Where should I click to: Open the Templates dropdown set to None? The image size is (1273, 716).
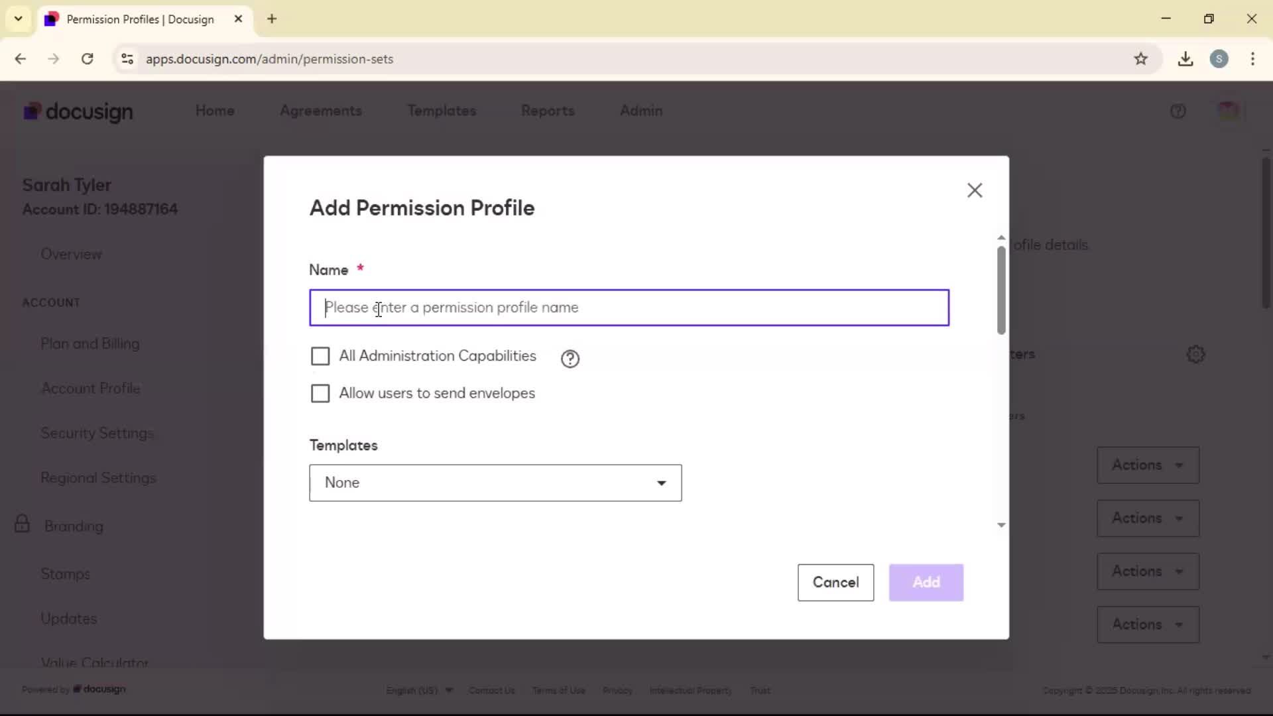pyautogui.click(x=495, y=483)
